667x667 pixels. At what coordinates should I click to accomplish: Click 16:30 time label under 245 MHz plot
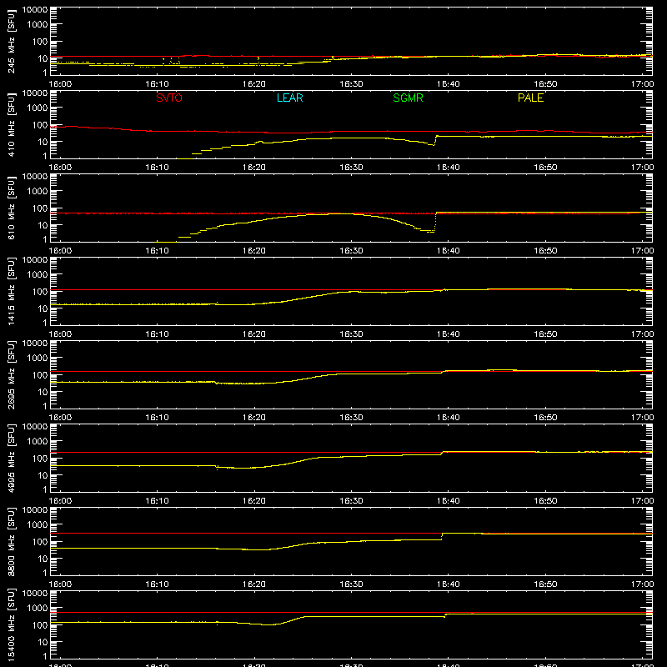coord(351,84)
